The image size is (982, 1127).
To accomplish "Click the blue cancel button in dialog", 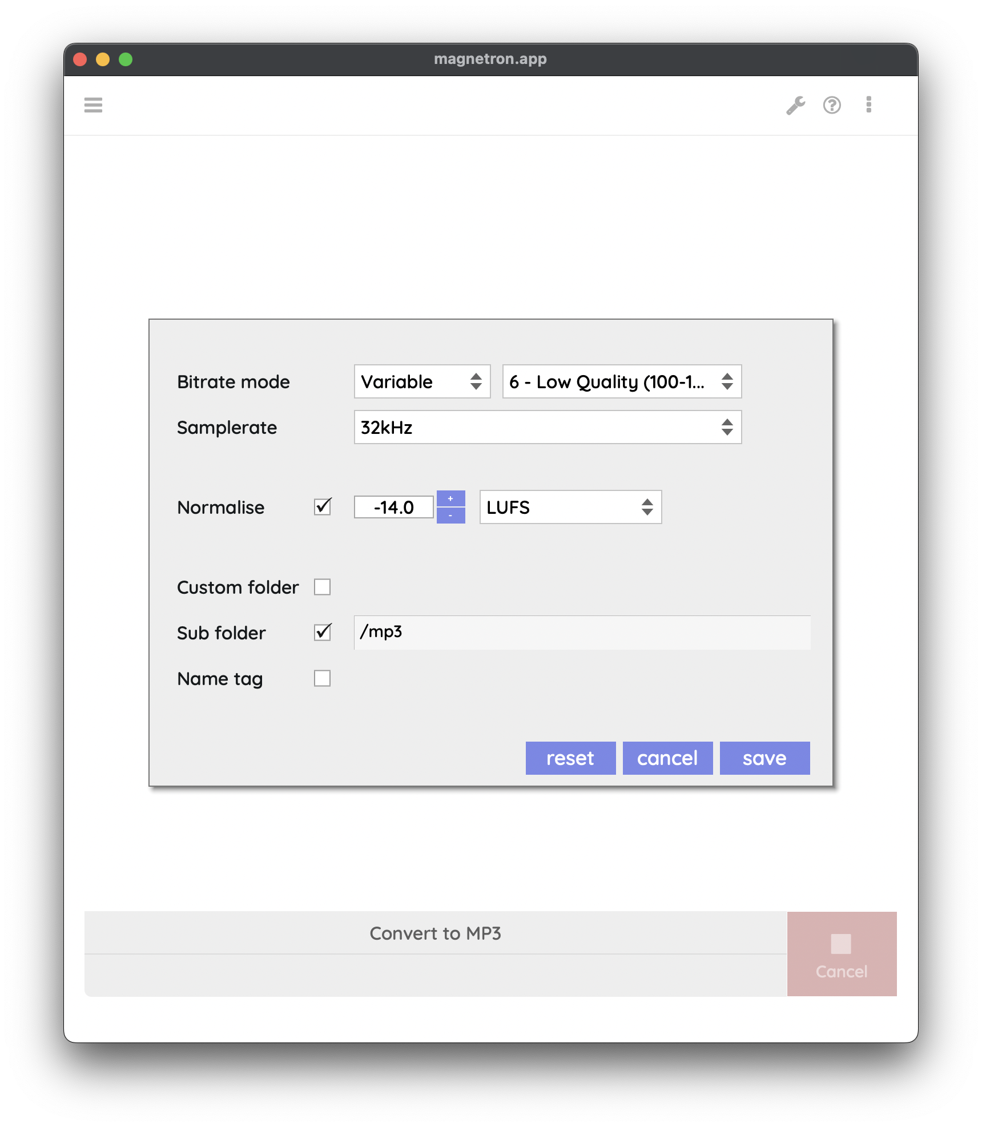I will point(667,758).
